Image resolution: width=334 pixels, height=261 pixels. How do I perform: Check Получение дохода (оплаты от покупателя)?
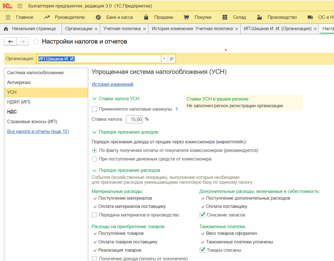94,259
